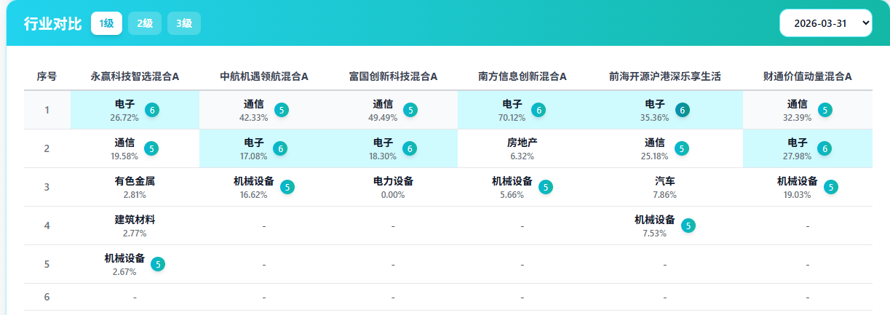890x315 pixels.
Task: Select the 有色金属 2.81% cell
Action: click(135, 187)
